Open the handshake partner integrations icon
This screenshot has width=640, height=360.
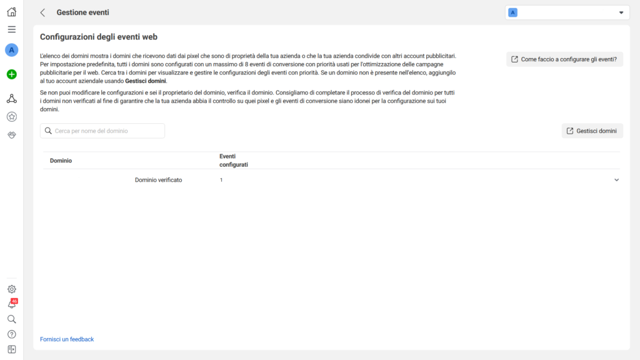click(x=11, y=135)
